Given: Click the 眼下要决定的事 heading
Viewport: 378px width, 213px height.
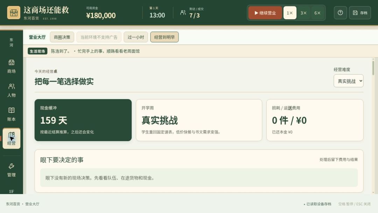Looking at the screenshot, I should point(62,160).
